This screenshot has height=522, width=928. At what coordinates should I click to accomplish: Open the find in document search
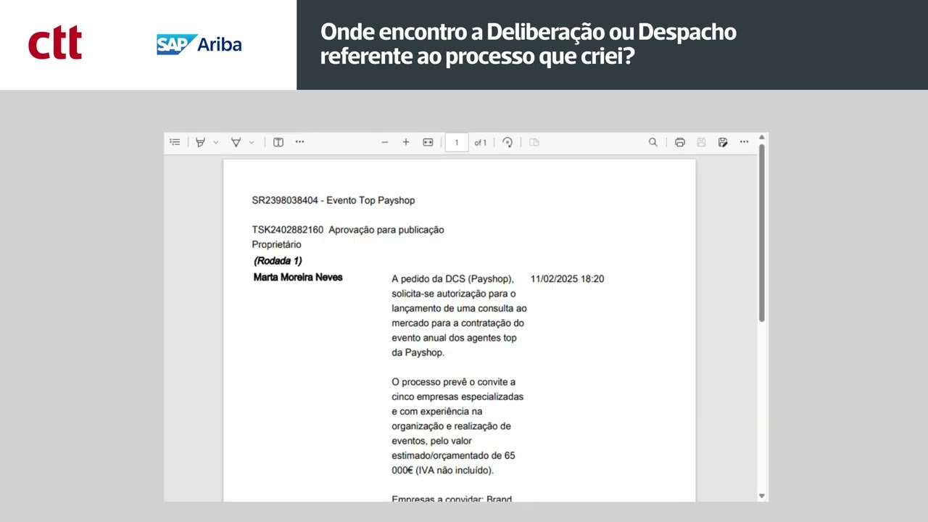tap(653, 142)
